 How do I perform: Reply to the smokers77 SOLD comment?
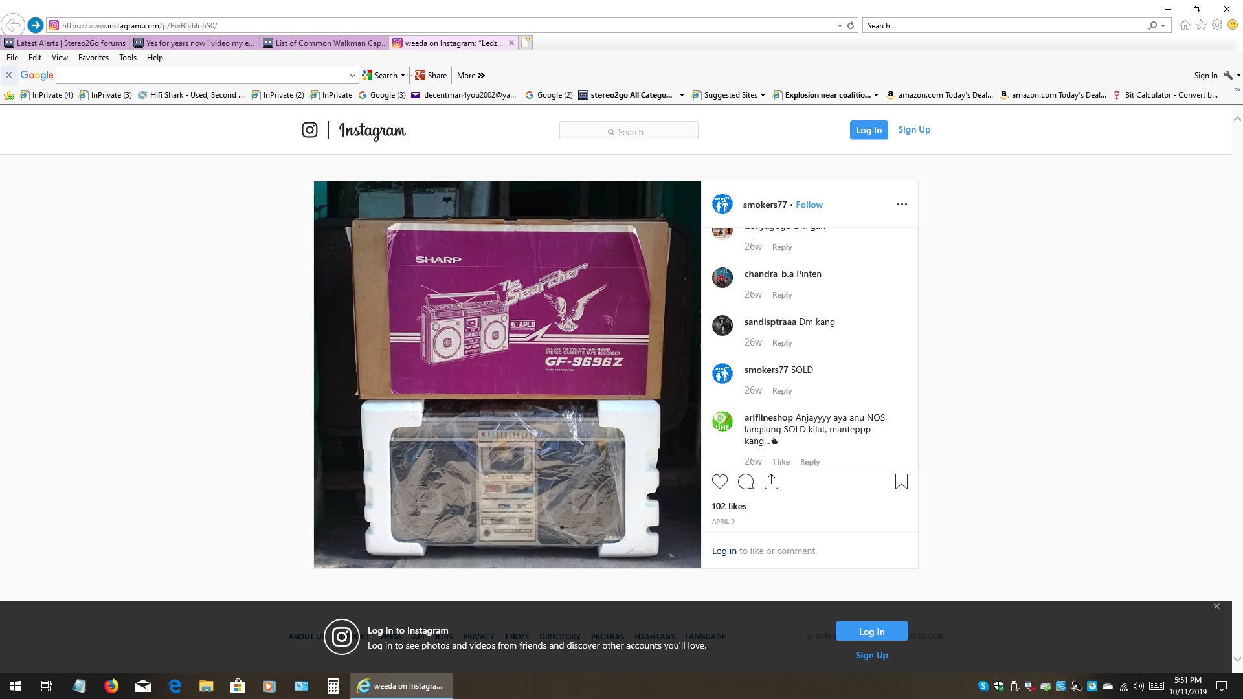[x=782, y=391]
